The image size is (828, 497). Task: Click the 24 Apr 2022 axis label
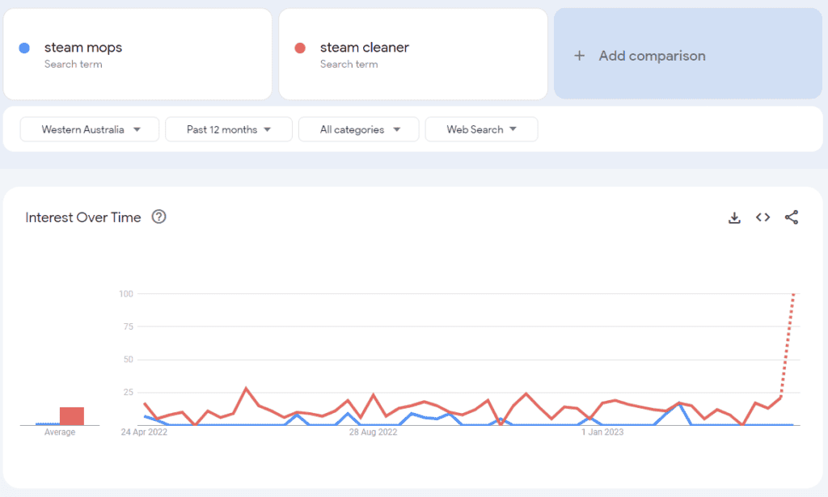[144, 432]
